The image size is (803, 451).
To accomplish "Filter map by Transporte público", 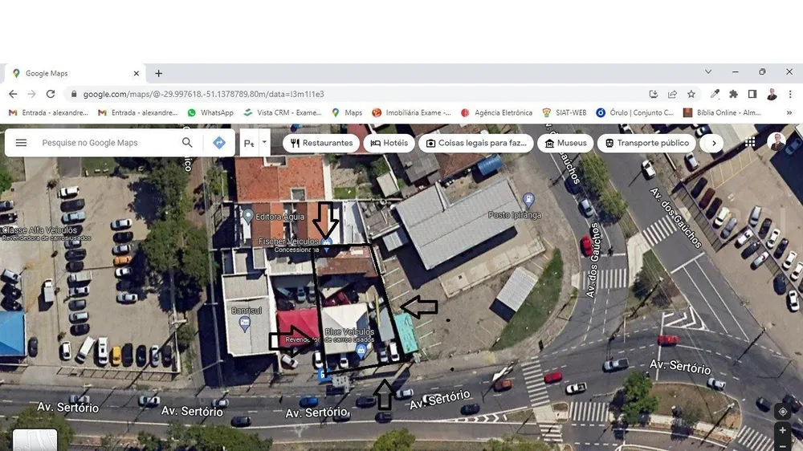I will coord(647,143).
